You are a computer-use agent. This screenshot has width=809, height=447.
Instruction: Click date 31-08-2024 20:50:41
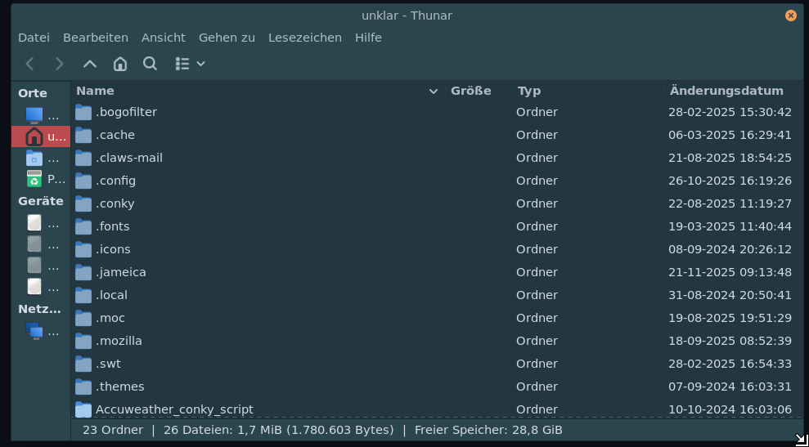coord(730,295)
